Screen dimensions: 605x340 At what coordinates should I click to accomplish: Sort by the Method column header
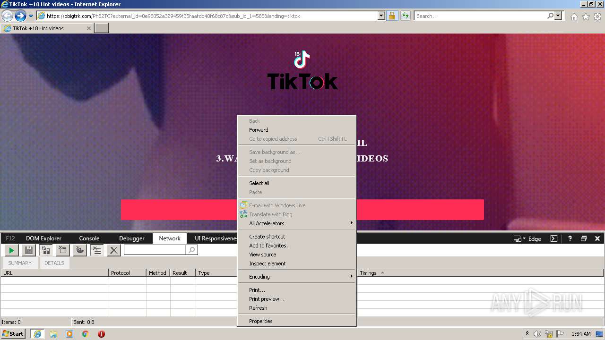pyautogui.click(x=157, y=273)
